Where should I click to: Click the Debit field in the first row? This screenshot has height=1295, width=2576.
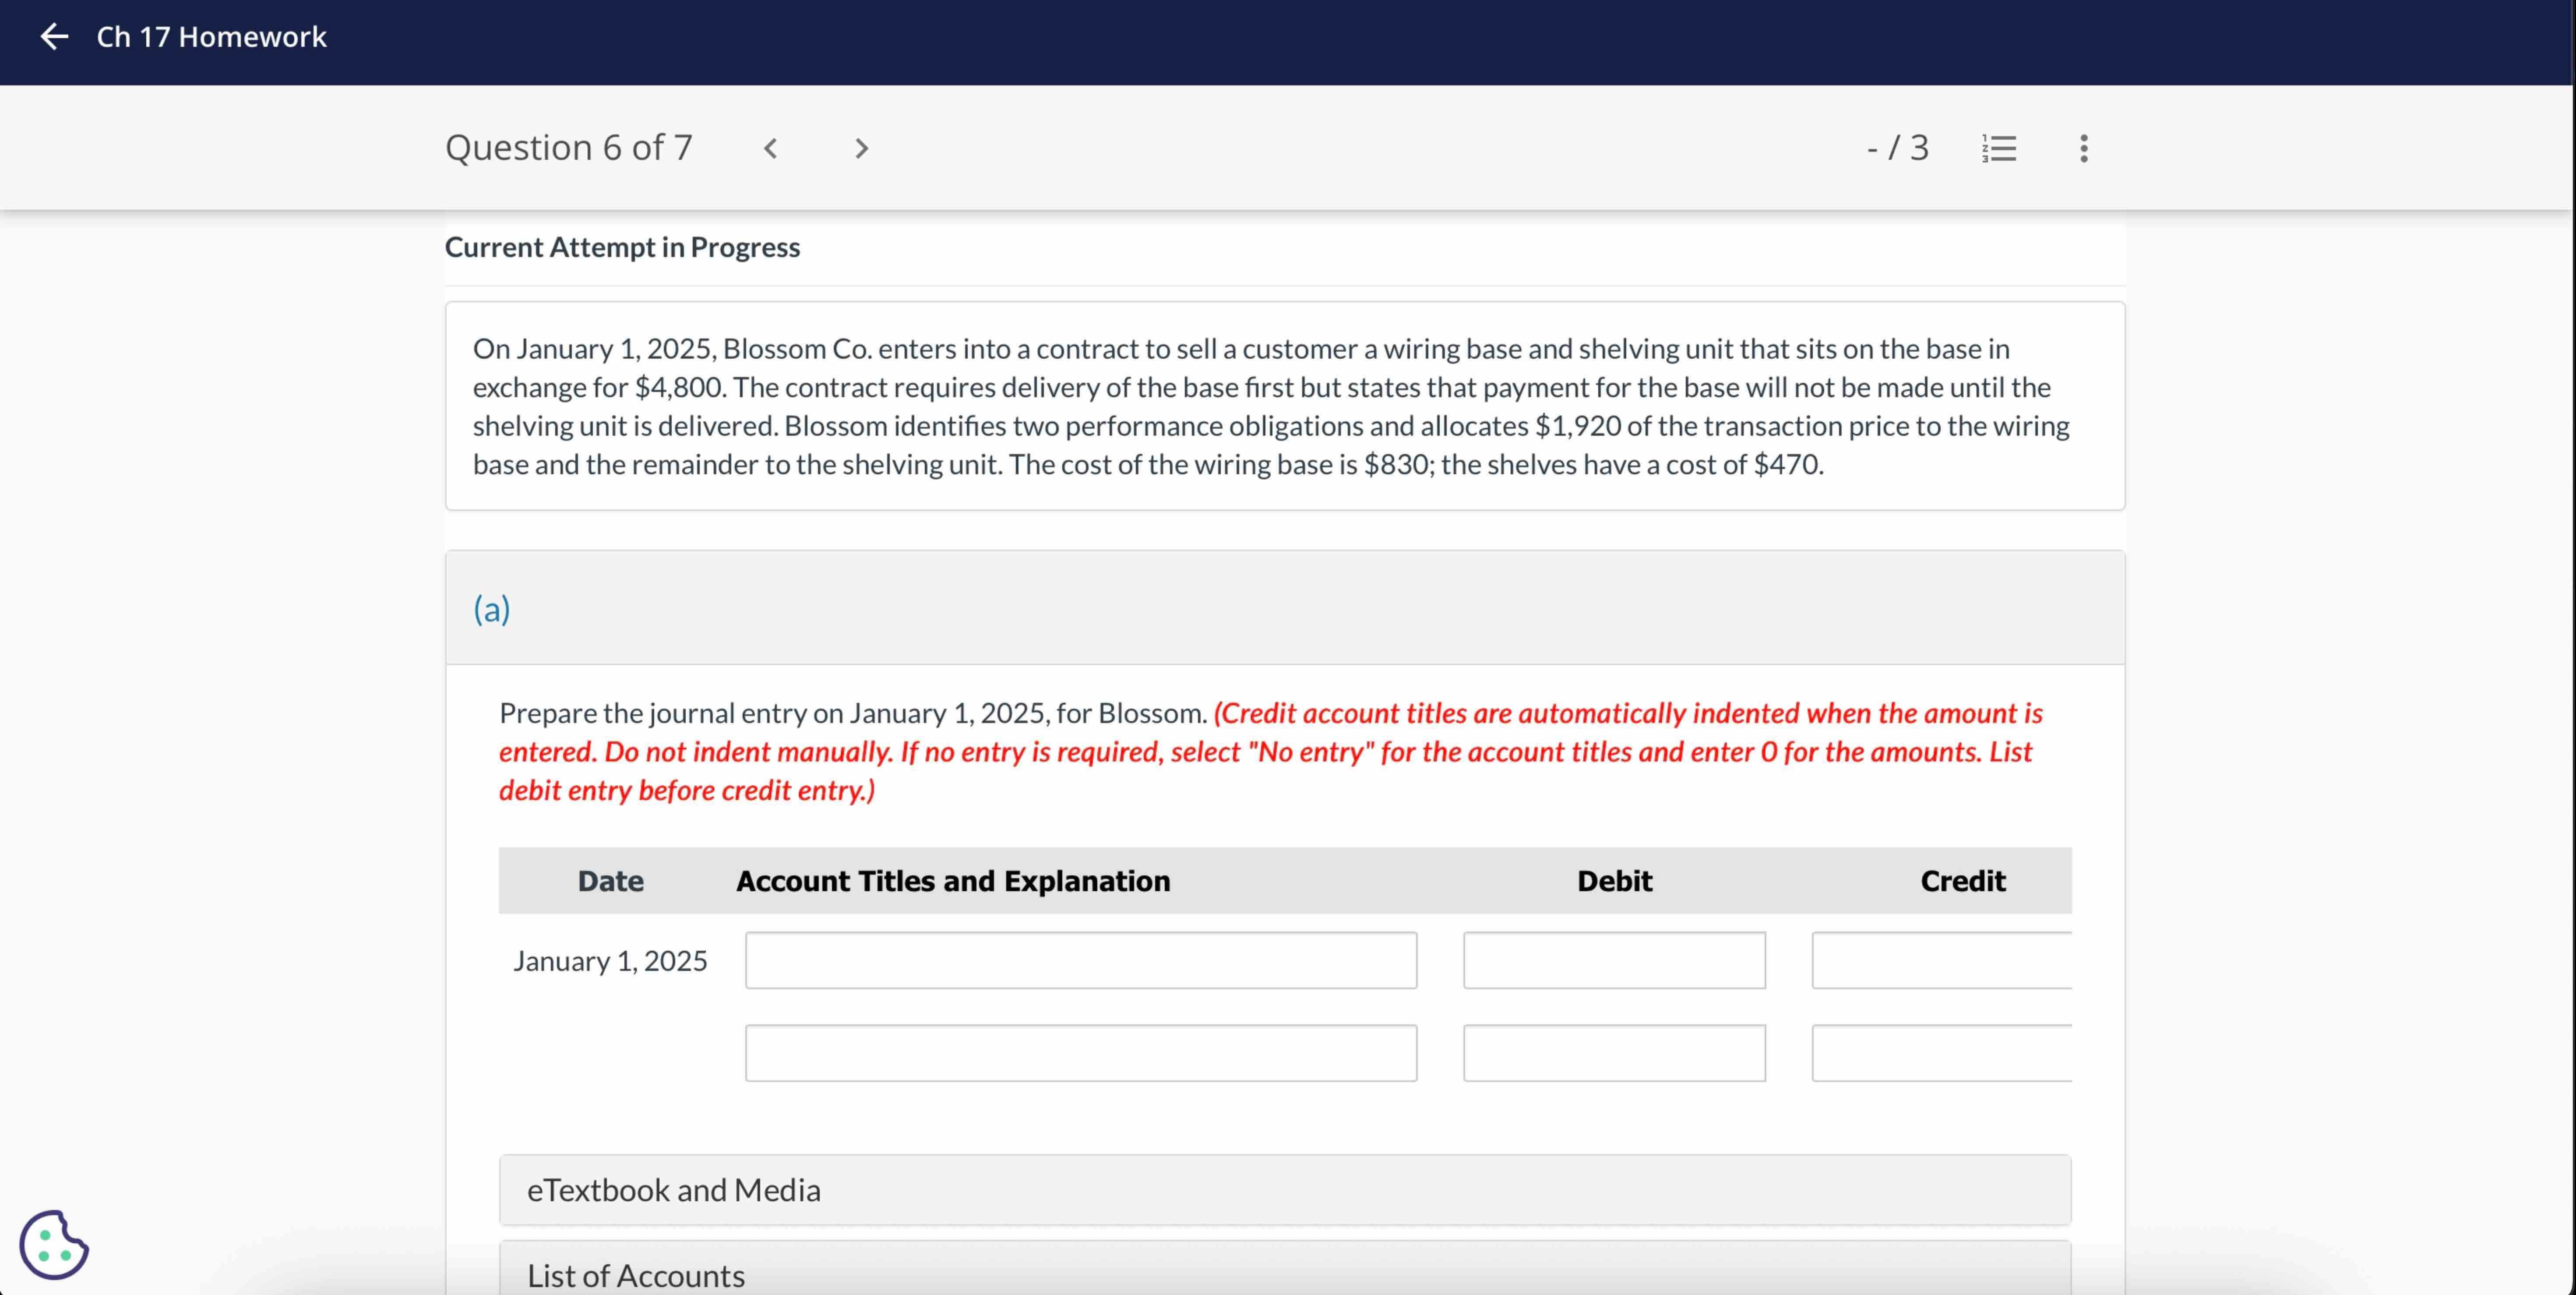1613,960
